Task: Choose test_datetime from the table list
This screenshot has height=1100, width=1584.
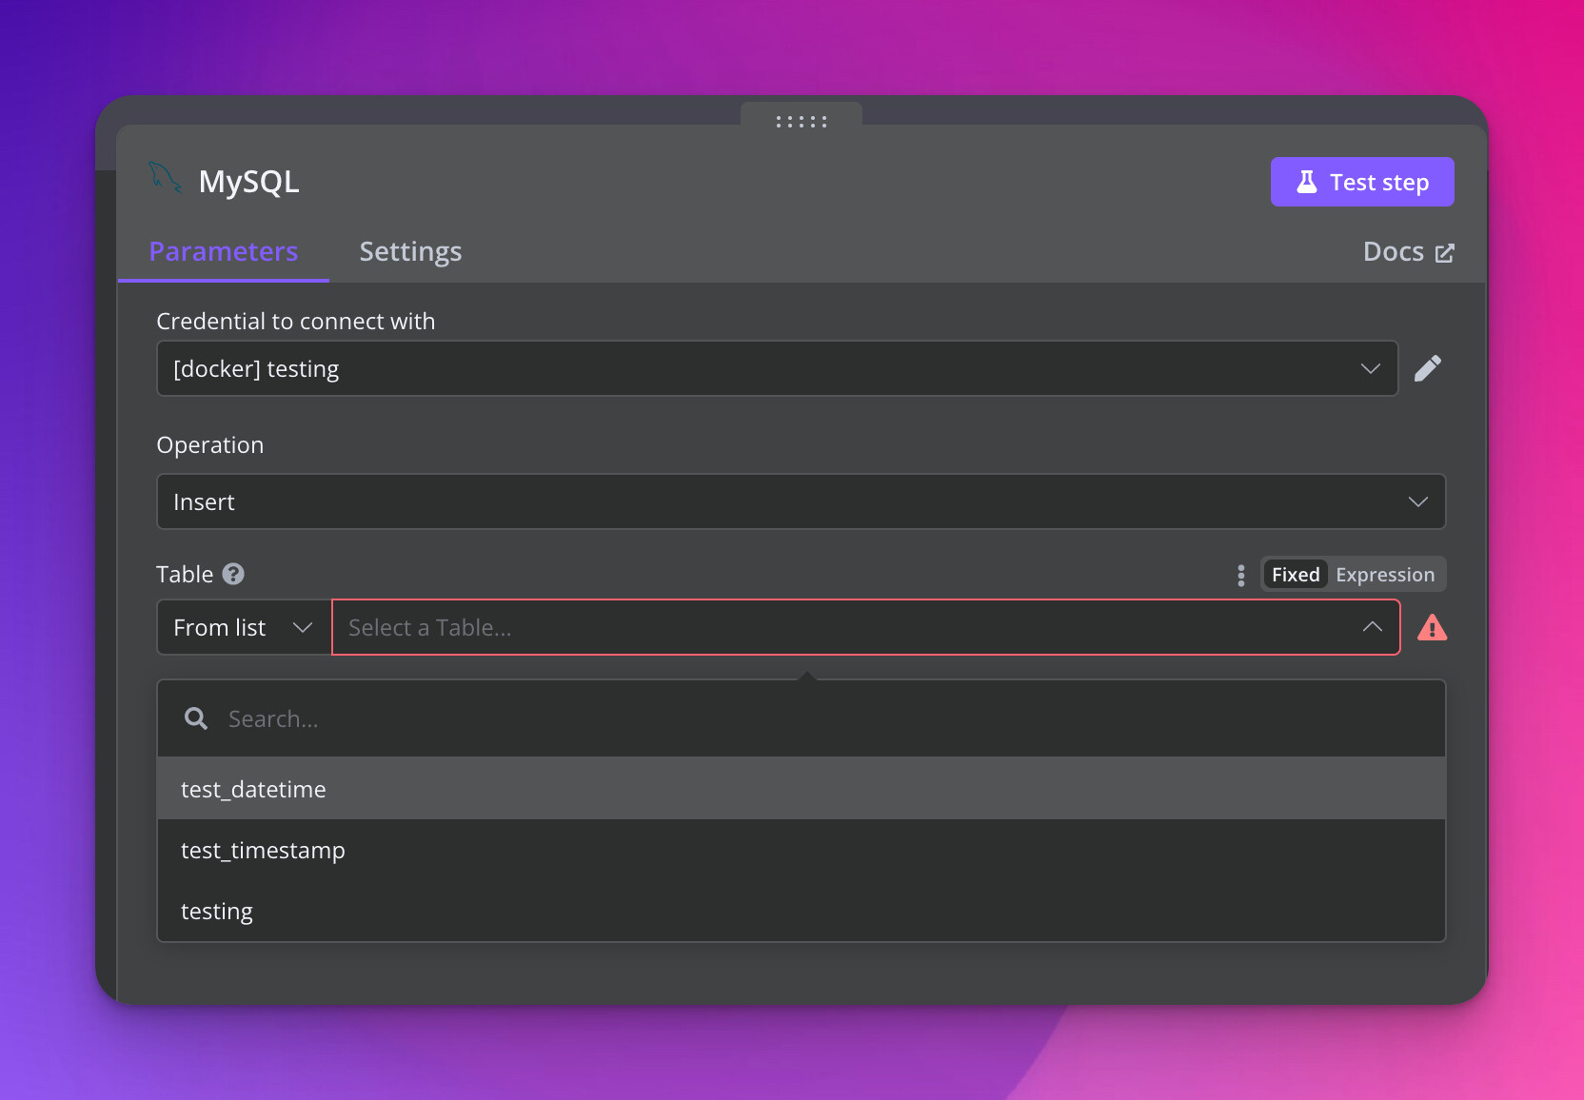Action: pos(801,789)
